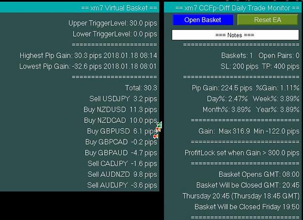The image size is (303, 220).
Task: Select the TP: 400 pips value
Action: 281,67
